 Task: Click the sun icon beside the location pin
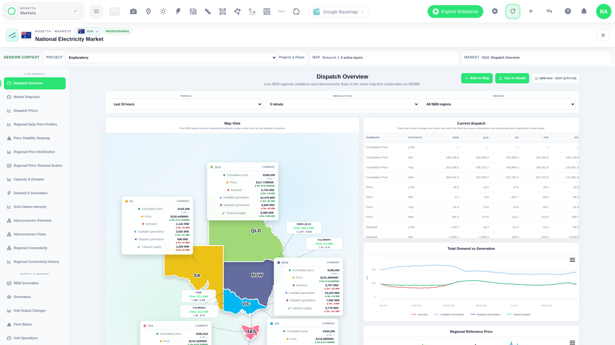(x=163, y=12)
